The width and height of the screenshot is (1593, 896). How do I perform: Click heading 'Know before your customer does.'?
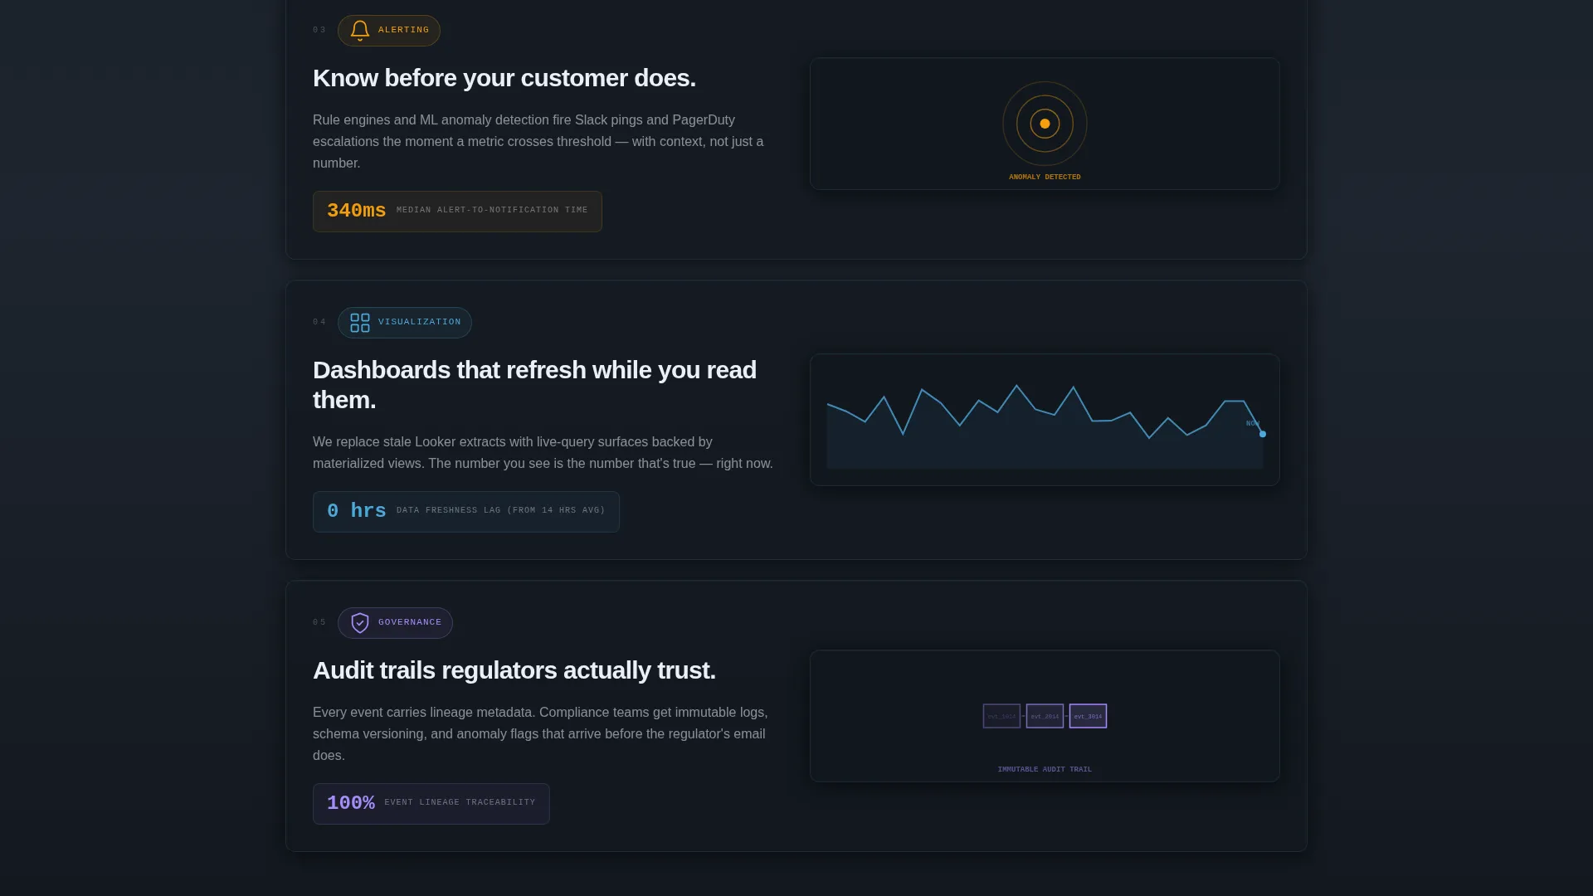(504, 78)
